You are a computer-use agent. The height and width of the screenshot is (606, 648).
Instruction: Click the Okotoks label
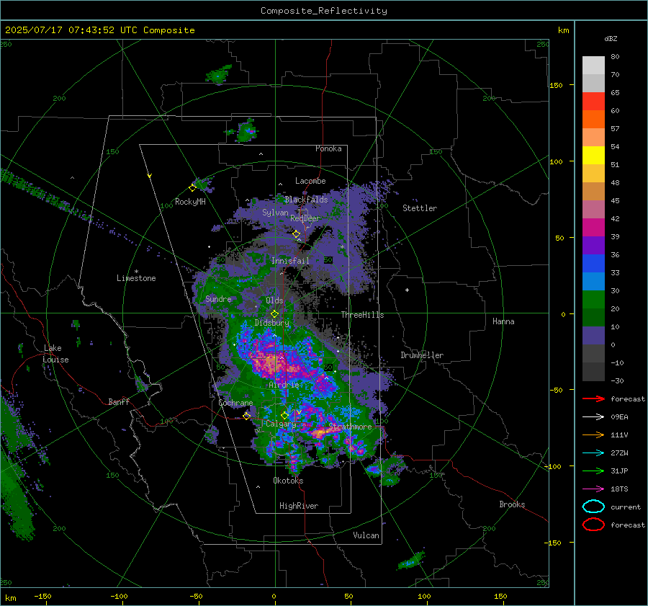[288, 481]
